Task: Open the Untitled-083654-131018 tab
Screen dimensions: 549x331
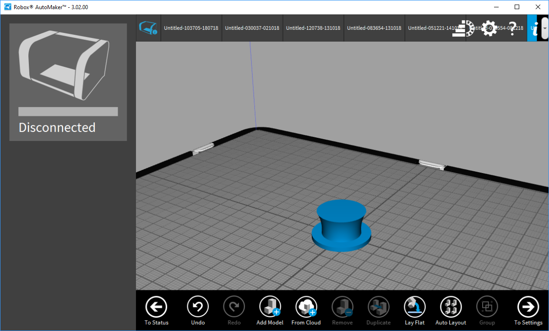Action: [374, 28]
